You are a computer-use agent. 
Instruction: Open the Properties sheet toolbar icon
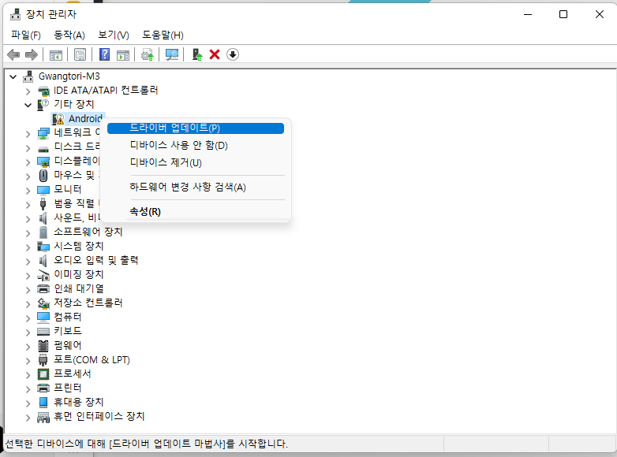[x=80, y=54]
